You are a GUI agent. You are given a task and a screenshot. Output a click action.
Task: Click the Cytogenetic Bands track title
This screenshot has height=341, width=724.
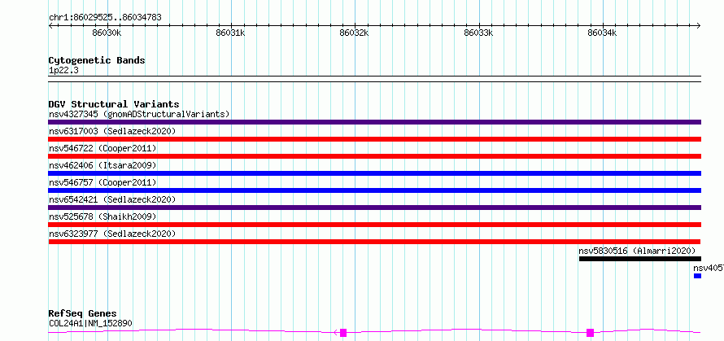pyautogui.click(x=97, y=60)
